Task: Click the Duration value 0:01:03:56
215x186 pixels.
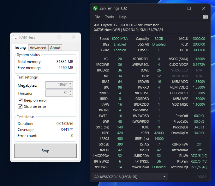Action: [x=65, y=124]
